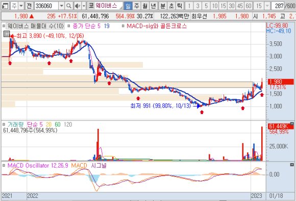
Task: Click the 웨이버스 매물대 수(10) label
Action: pos(35,26)
